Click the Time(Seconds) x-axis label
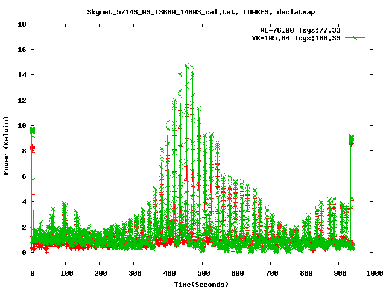The image size is (386, 290). point(201,285)
